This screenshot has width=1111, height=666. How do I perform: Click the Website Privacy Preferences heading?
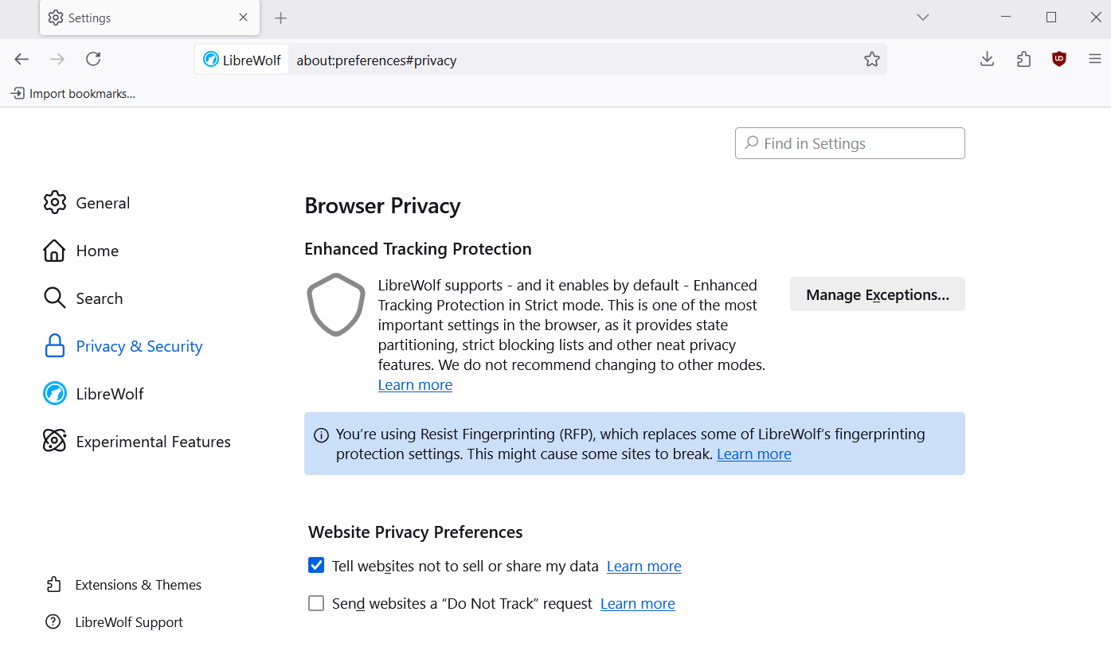[416, 532]
